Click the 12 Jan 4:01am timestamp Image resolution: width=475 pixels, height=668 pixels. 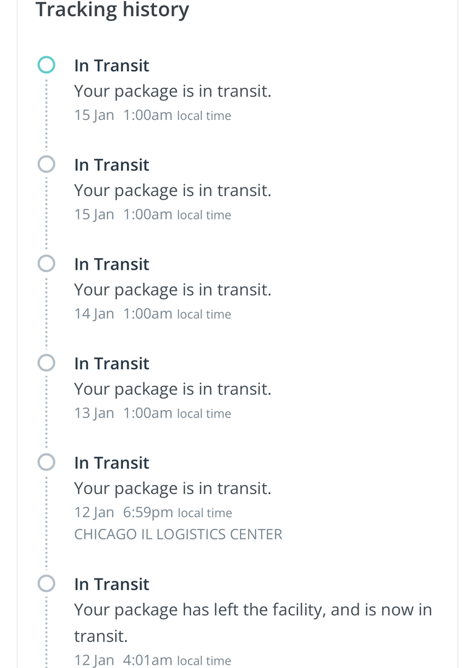[123, 660]
